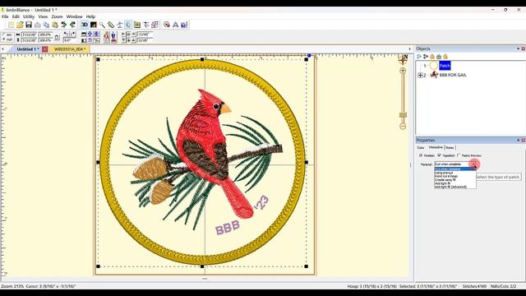Click the rotate right arrow icon

click(73, 35)
